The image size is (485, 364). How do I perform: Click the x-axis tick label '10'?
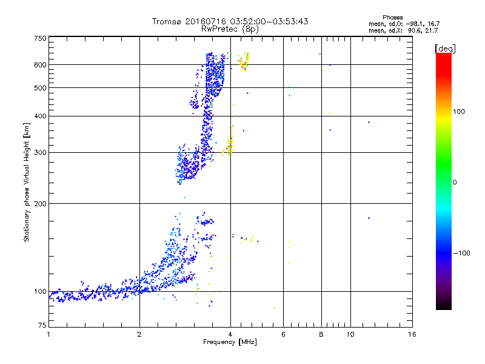tap(350, 334)
